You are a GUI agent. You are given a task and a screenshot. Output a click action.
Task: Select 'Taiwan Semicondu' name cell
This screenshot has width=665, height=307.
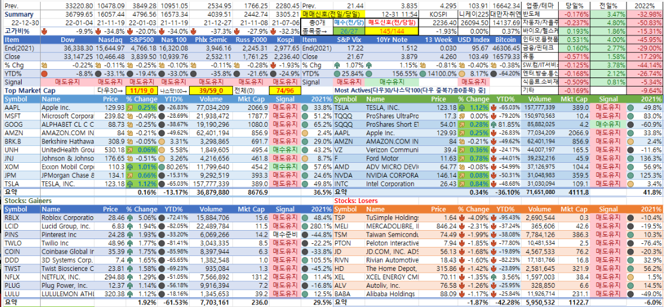(x=392, y=235)
